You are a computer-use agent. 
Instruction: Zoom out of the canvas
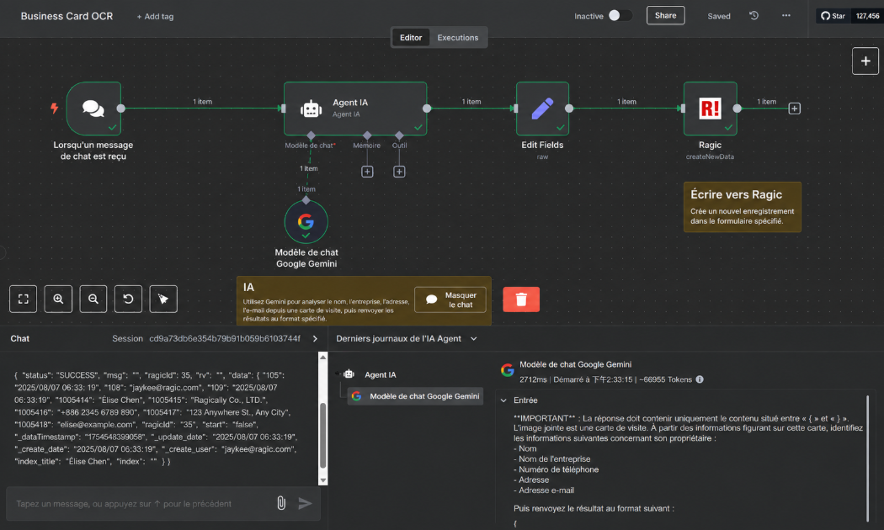click(x=93, y=299)
